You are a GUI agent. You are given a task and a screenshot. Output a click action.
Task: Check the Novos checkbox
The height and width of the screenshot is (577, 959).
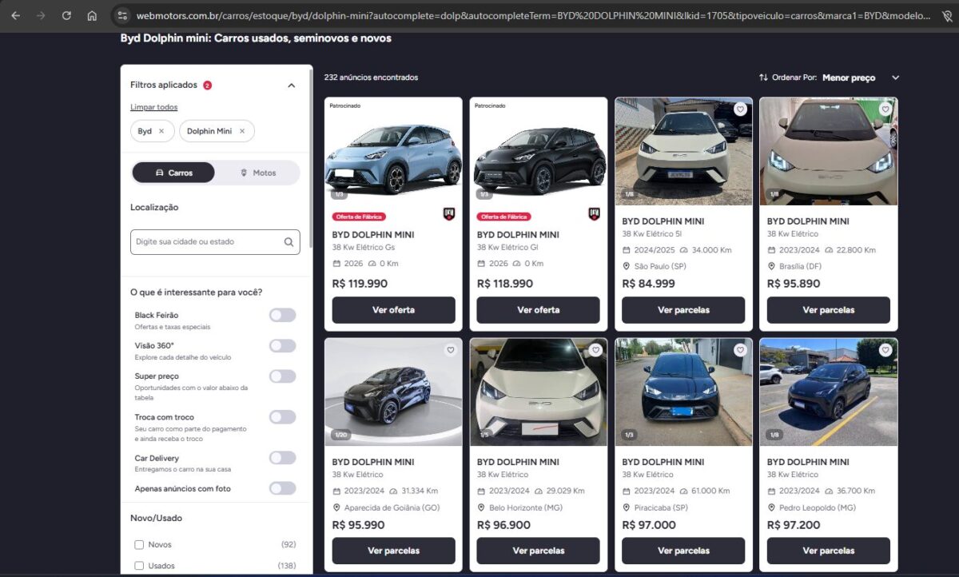click(x=139, y=545)
